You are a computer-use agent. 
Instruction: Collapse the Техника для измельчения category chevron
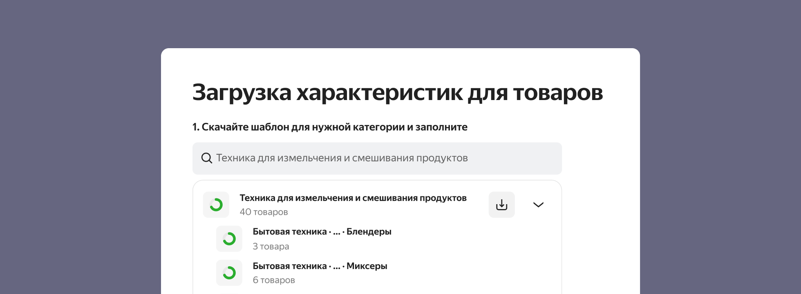pyautogui.click(x=538, y=205)
